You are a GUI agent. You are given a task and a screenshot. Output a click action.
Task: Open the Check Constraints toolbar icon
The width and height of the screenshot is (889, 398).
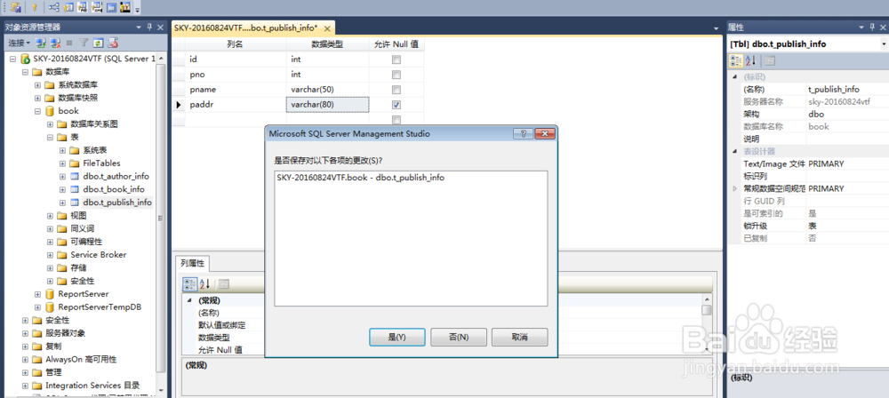click(111, 7)
